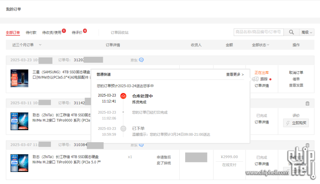Open JD chat icon on Samsung order

(x=141, y=60)
